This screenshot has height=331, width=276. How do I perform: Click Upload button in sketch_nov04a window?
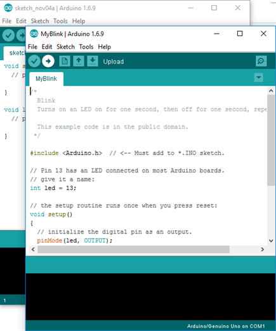coord(21,35)
